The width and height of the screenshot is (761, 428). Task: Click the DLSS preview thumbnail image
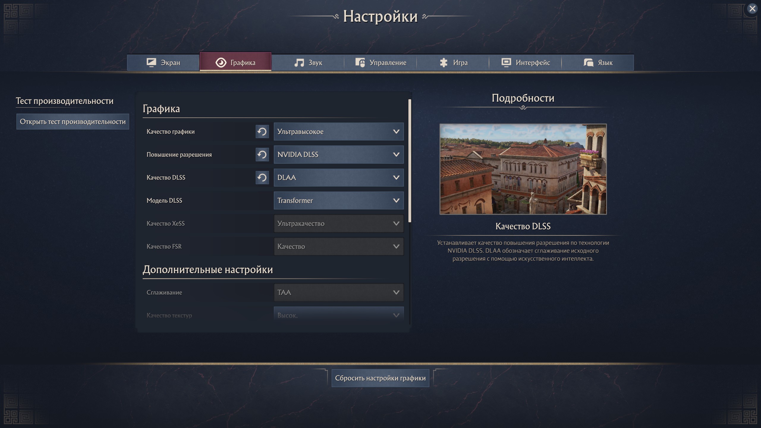click(523, 169)
